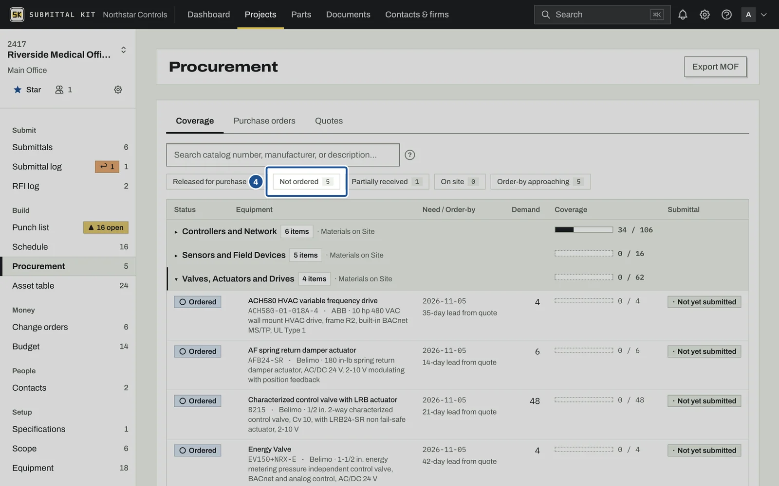Toggle the Order-by approaching filter

pyautogui.click(x=540, y=182)
